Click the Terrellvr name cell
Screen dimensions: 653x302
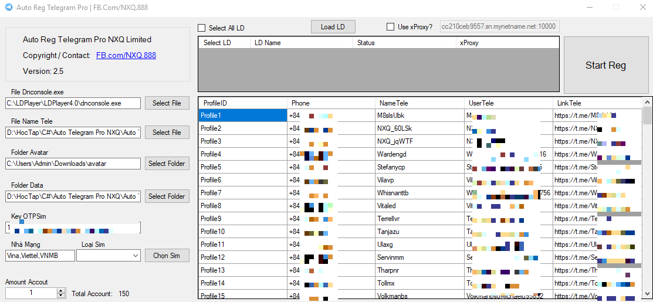(419, 218)
